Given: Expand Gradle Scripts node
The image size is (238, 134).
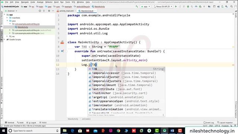Looking at the screenshot, I should (4, 39).
